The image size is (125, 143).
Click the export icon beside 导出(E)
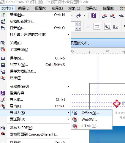3,106
